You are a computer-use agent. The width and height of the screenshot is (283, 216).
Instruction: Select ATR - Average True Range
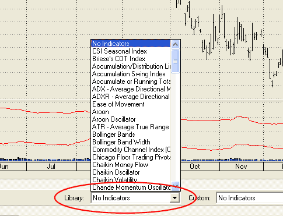tap(131, 127)
